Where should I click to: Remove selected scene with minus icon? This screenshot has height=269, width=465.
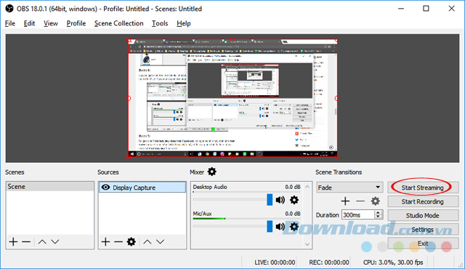[26, 241]
